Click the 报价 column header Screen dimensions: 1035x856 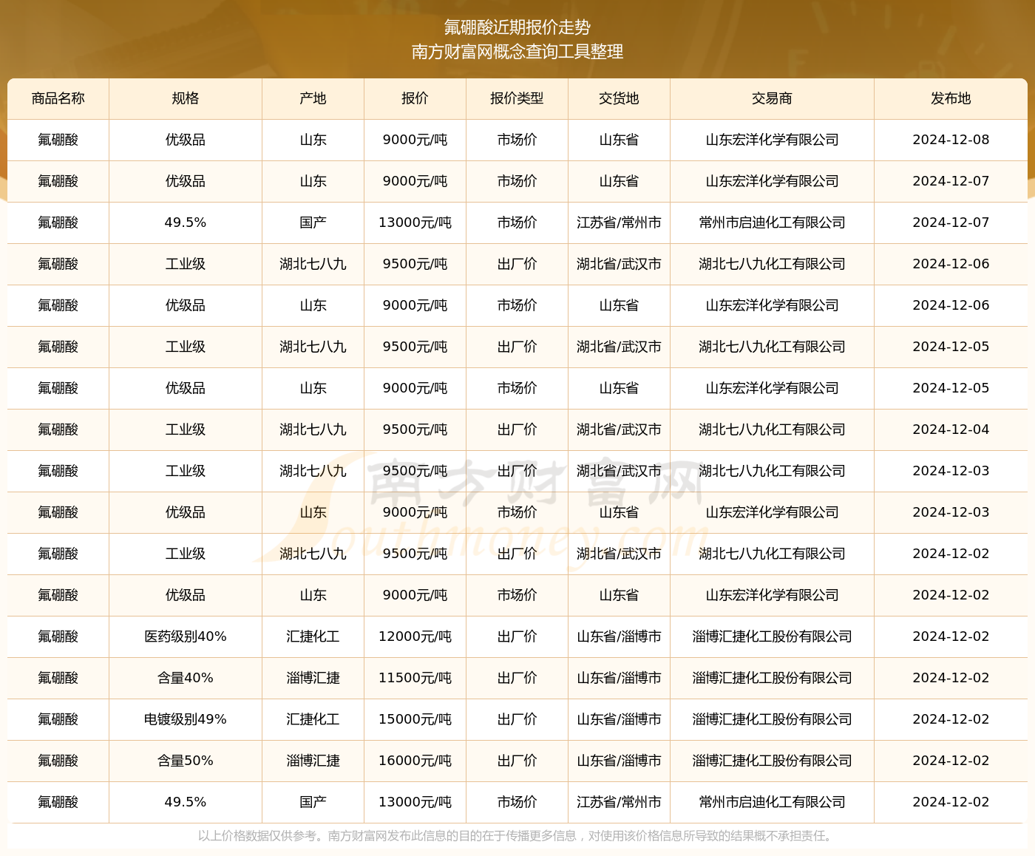(x=415, y=98)
